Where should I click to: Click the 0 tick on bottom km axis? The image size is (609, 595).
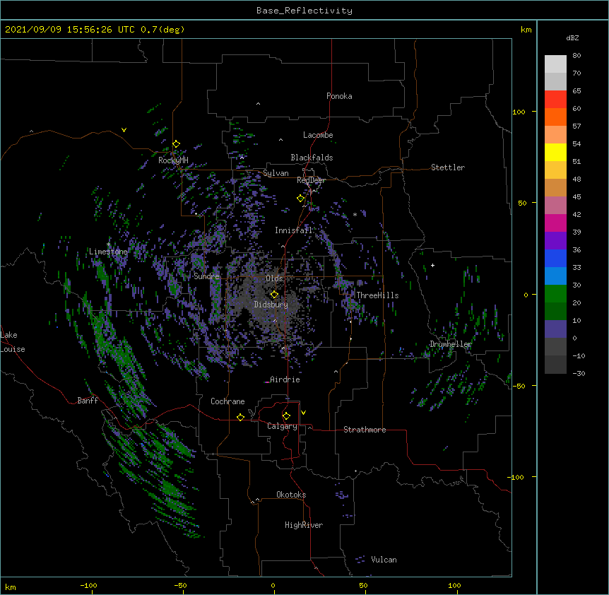tap(273, 585)
